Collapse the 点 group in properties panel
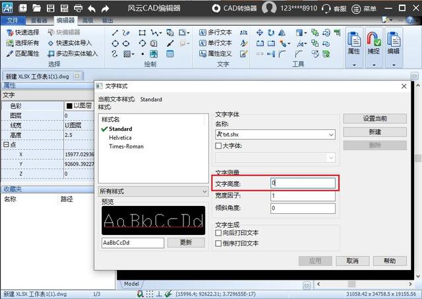The width and height of the screenshot is (422, 299). click(6, 145)
